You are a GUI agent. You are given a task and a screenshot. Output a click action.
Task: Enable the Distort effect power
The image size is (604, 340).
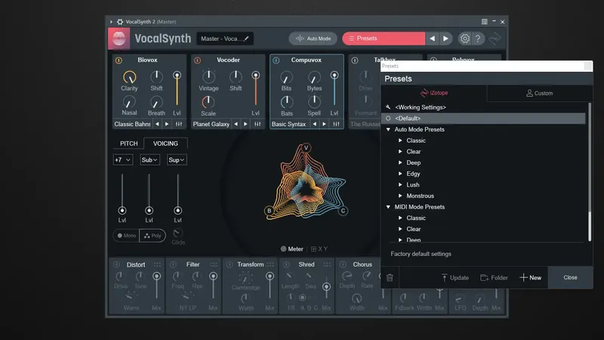point(116,264)
